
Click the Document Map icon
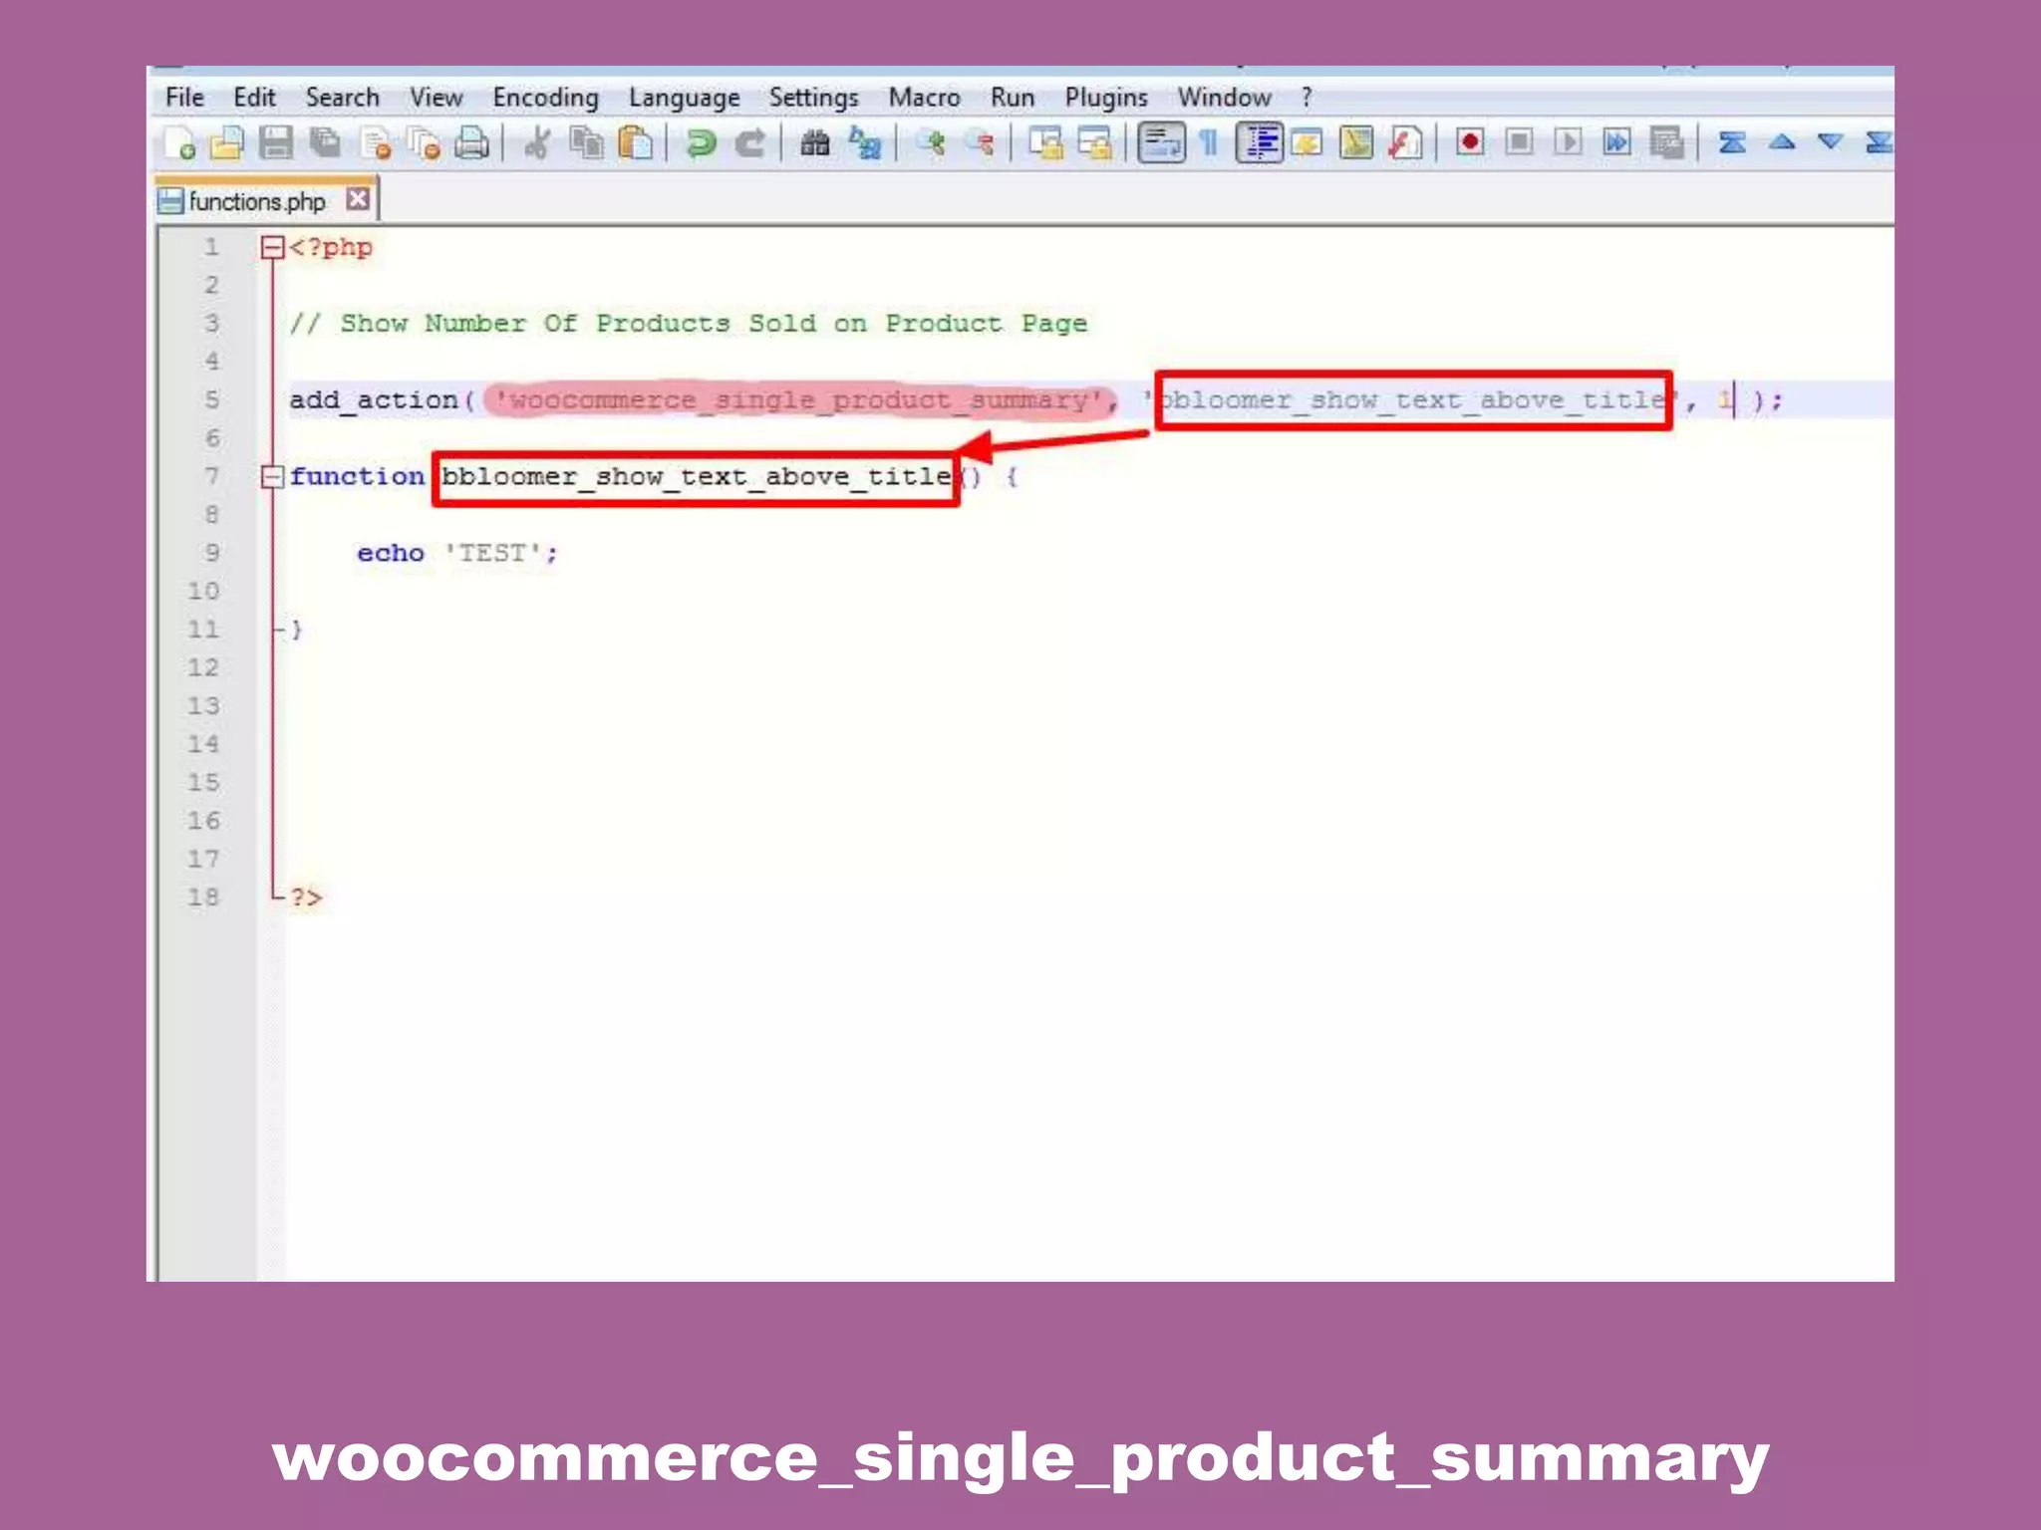coord(1355,143)
